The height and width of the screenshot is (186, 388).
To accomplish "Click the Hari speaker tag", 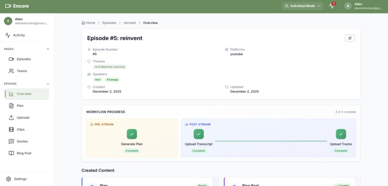I will pos(98,80).
